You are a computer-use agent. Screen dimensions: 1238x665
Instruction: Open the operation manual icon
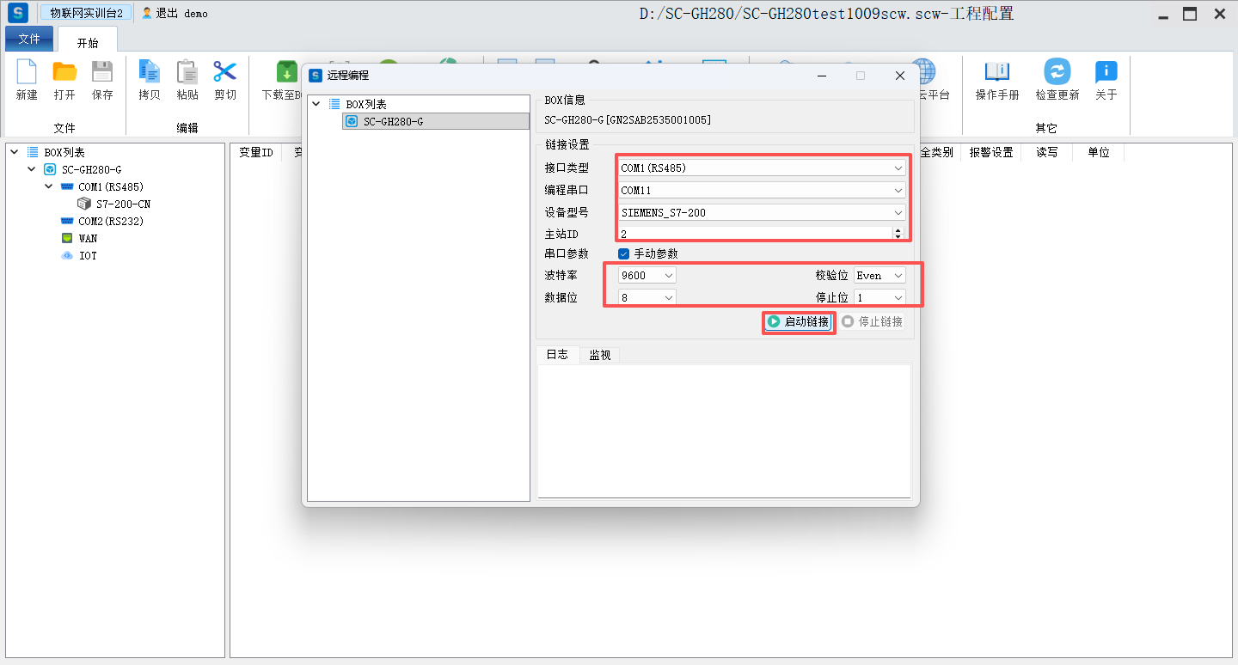996,72
